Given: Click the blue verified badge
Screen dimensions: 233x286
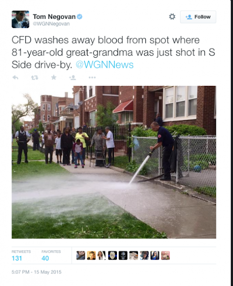Looking at the screenshot, I should coord(79,17).
